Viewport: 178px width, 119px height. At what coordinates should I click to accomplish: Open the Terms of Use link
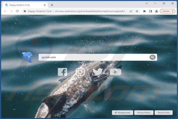(163, 113)
